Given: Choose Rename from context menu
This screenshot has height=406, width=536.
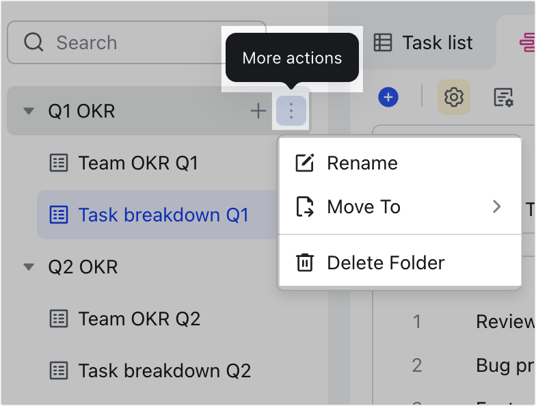Looking at the screenshot, I should point(400,163).
